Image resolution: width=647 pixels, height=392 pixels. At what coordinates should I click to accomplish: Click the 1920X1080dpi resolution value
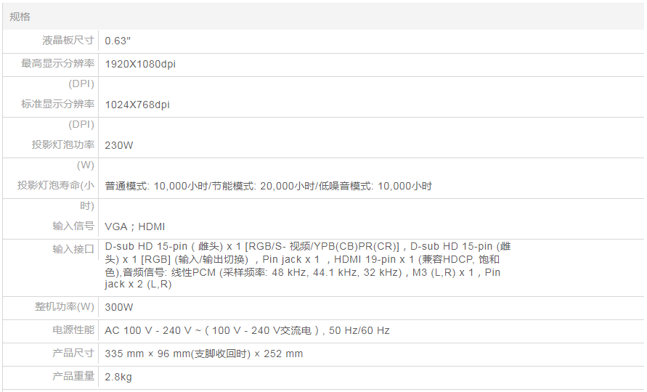coord(140,64)
